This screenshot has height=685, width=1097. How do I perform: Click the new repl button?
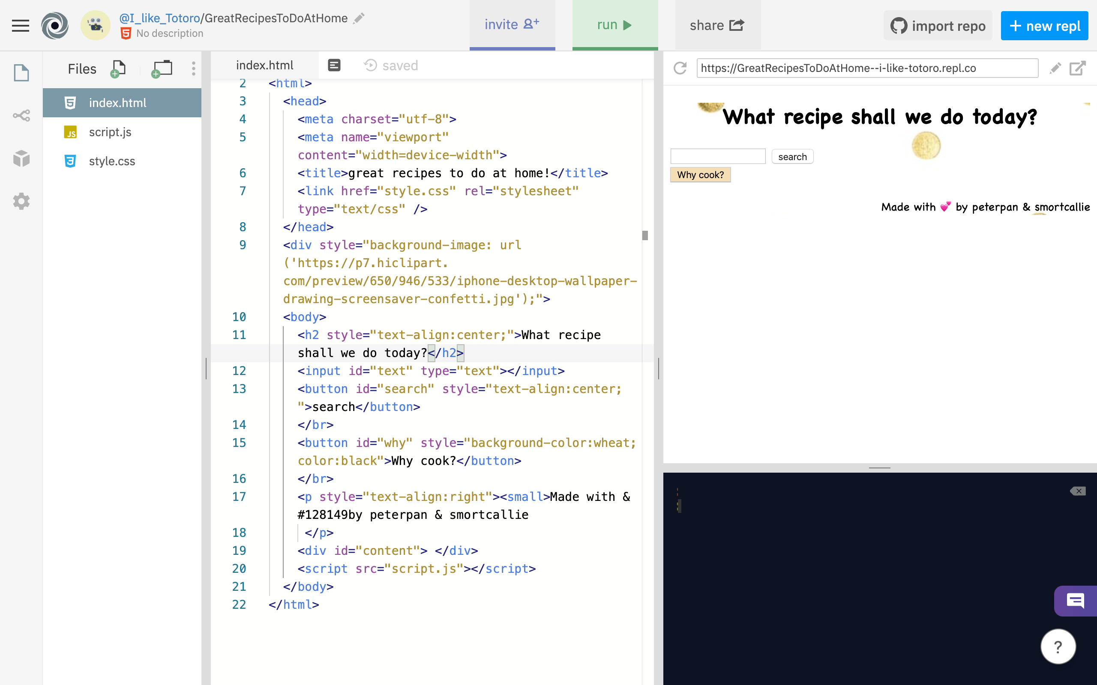click(1044, 26)
